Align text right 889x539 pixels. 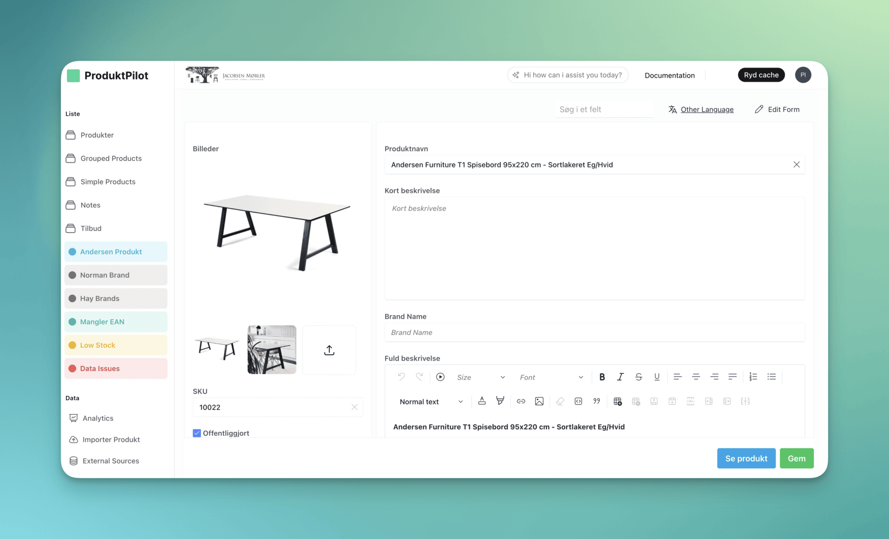[x=714, y=377]
